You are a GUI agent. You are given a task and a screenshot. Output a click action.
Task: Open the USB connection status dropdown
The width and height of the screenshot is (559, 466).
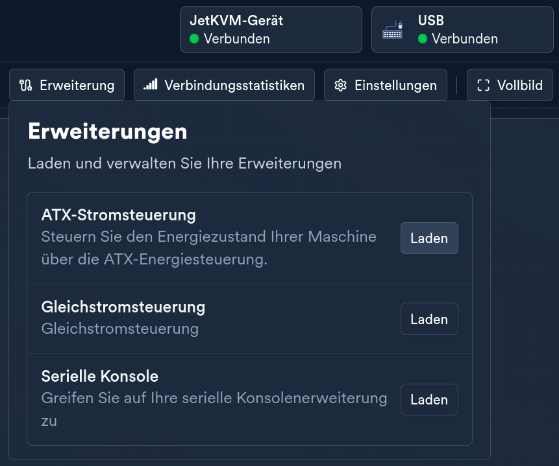pyautogui.click(x=462, y=29)
